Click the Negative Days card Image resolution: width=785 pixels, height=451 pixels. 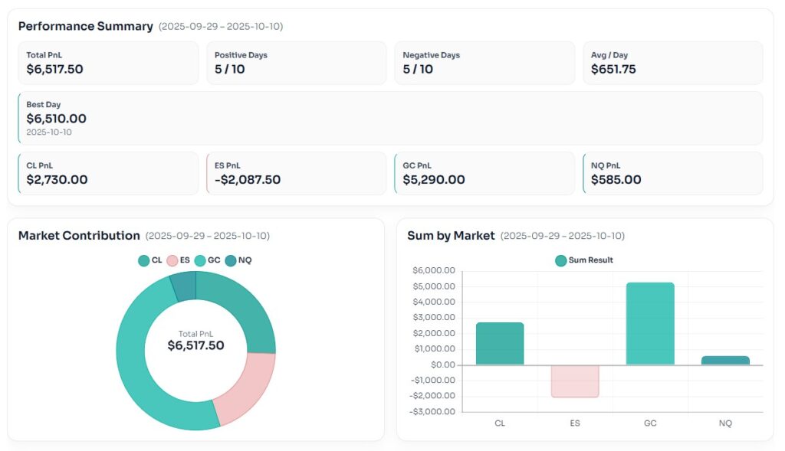pyautogui.click(x=484, y=63)
